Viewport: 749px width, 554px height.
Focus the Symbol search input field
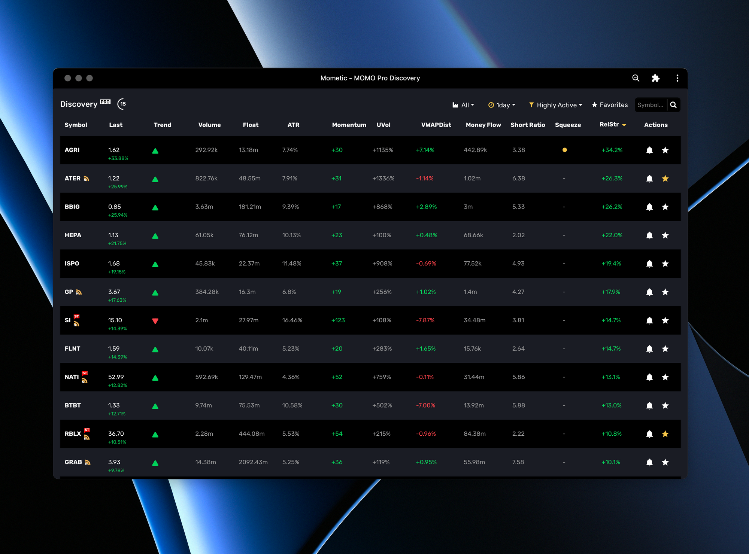pyautogui.click(x=651, y=105)
